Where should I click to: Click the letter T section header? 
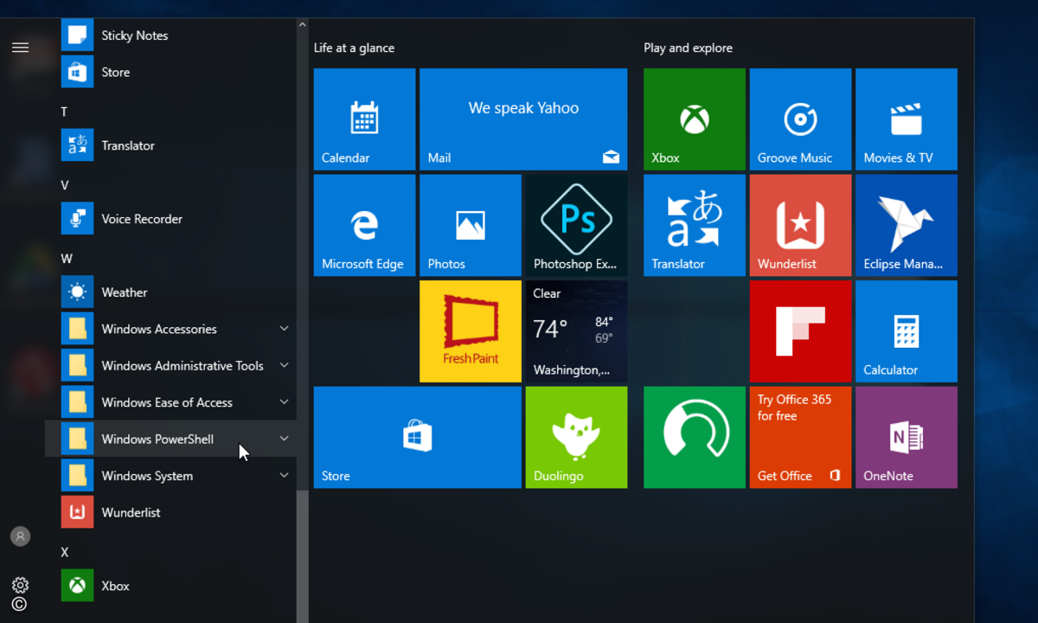point(64,112)
